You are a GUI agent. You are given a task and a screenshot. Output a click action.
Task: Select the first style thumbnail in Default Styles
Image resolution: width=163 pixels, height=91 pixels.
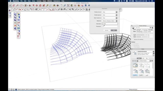tap(135, 65)
